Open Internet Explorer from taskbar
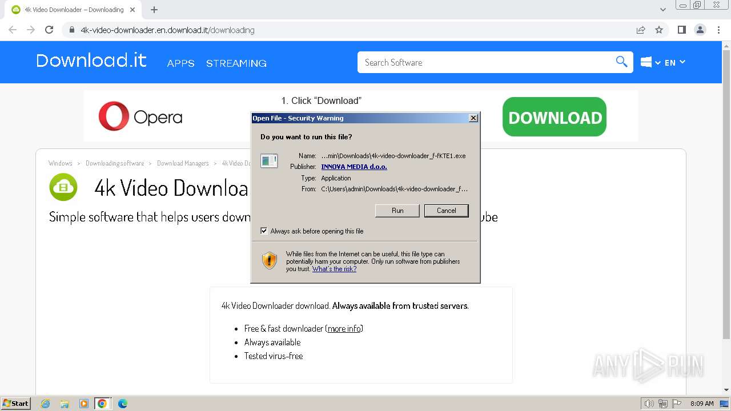731x411 pixels. [46, 404]
